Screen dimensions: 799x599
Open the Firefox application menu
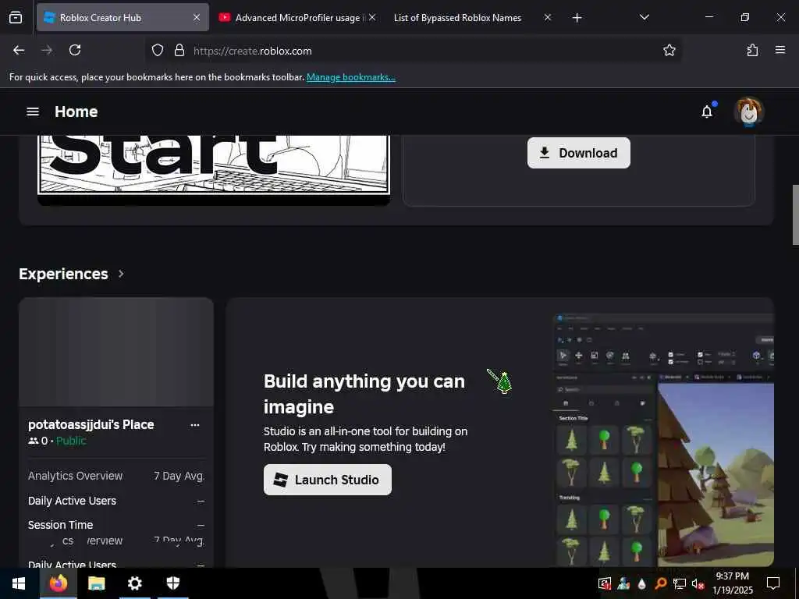780,50
